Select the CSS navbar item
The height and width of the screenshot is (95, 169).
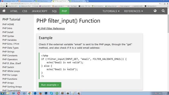(x=25, y=11)
